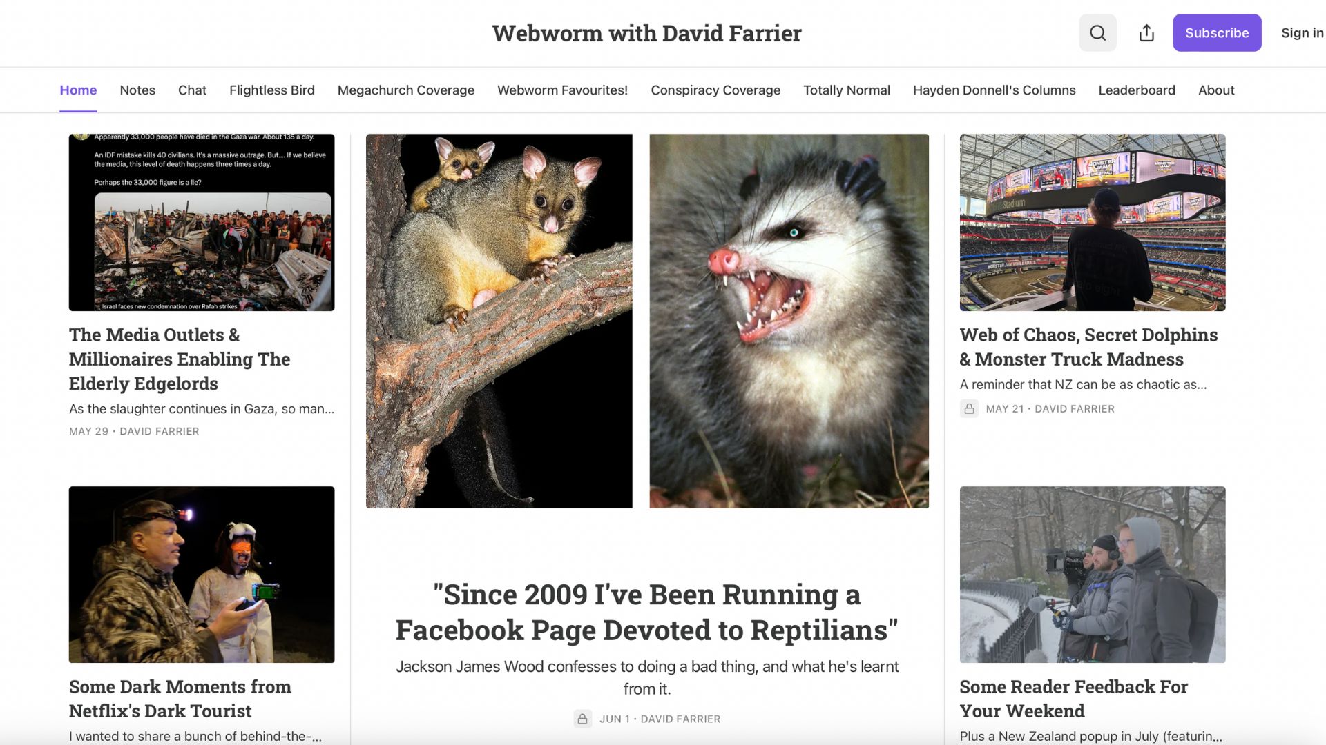Open the search magnifier icon
This screenshot has width=1326, height=745.
point(1097,32)
